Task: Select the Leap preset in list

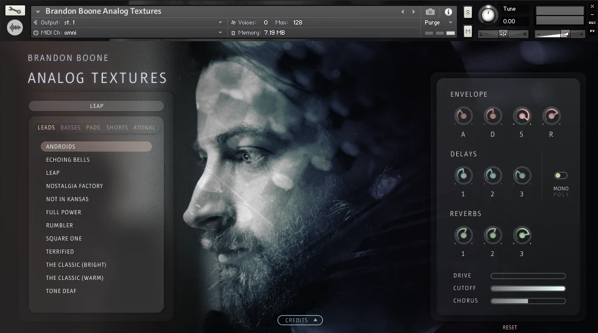Action: (x=53, y=173)
